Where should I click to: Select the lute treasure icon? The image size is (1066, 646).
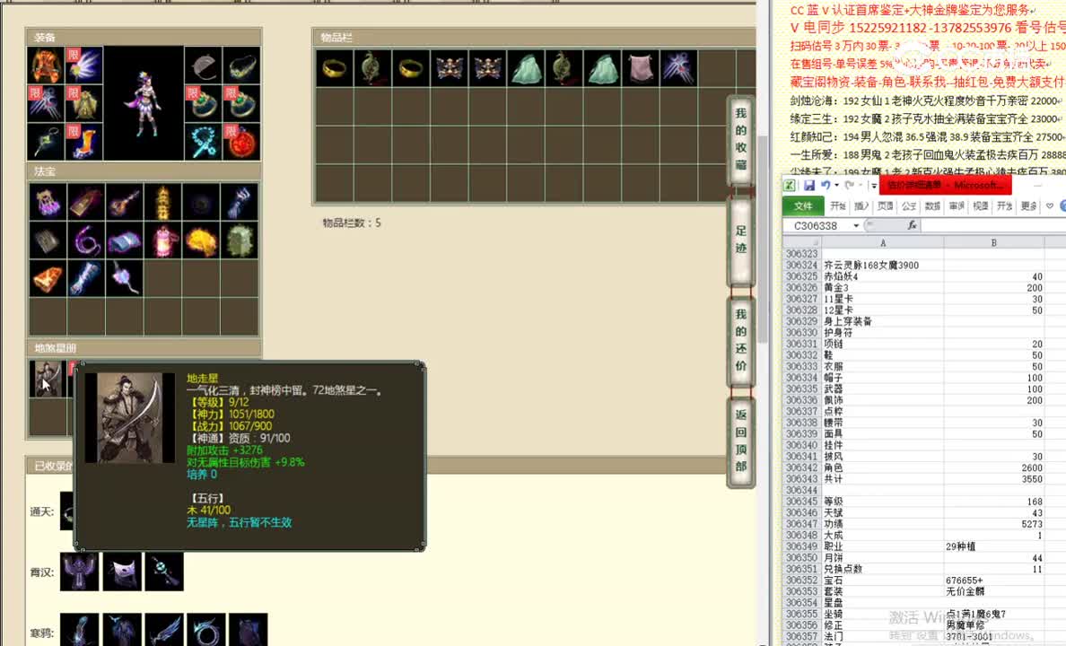[x=125, y=201]
